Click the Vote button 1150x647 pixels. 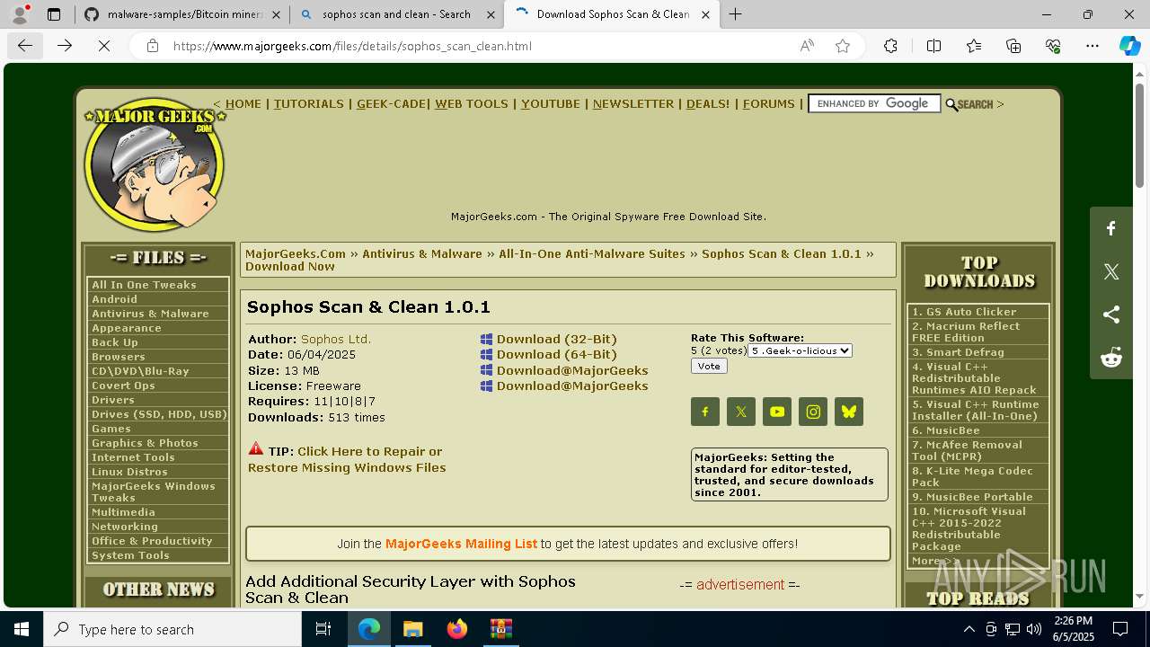tap(709, 366)
